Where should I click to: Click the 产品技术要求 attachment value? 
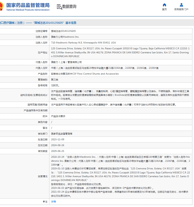[x=58, y=116]
